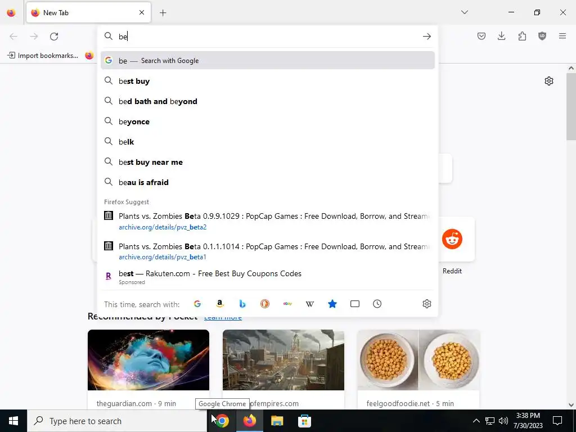Open the Downloads panel
This screenshot has width=576, height=432.
501,36
